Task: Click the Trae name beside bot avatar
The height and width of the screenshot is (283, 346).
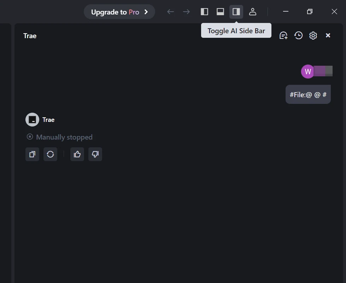Action: 48,120
